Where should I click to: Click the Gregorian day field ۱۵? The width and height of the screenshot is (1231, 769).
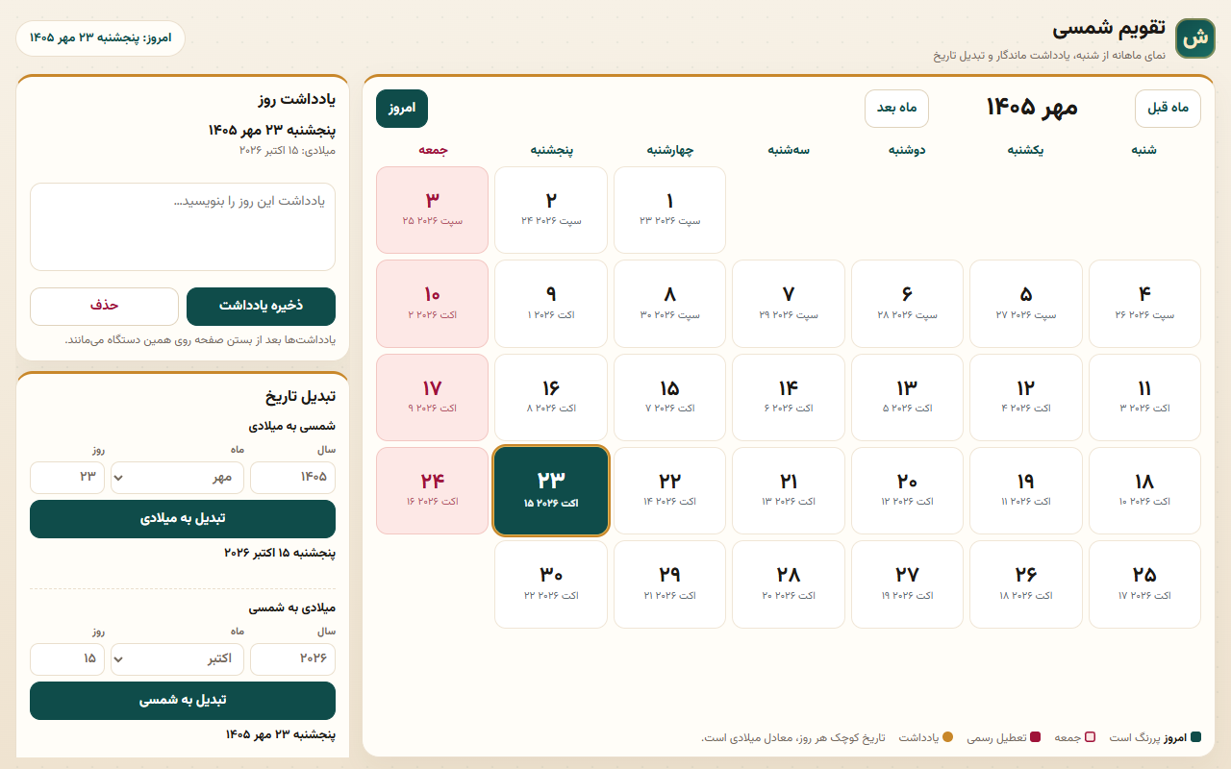[67, 659]
